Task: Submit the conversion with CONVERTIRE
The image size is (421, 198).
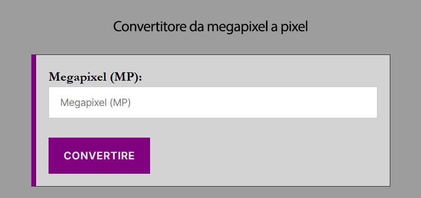Action: 99,155
